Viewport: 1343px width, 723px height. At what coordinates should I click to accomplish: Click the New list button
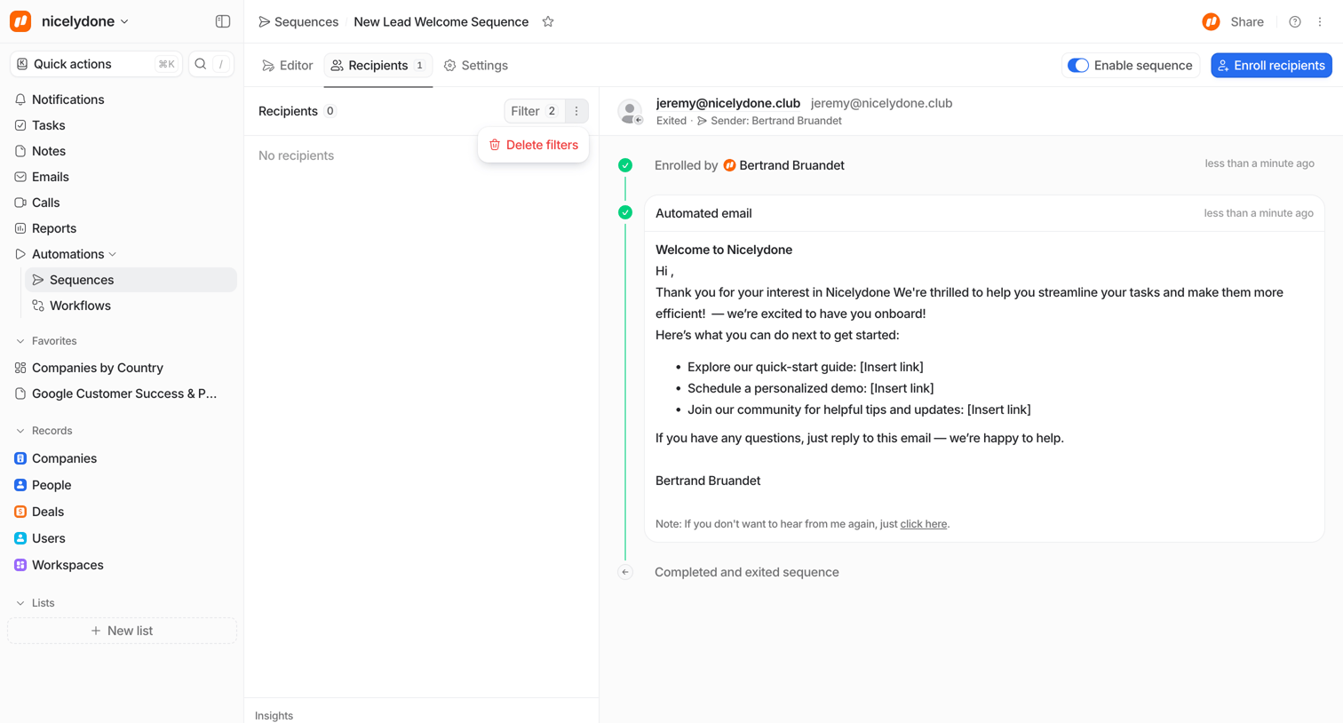click(x=123, y=631)
